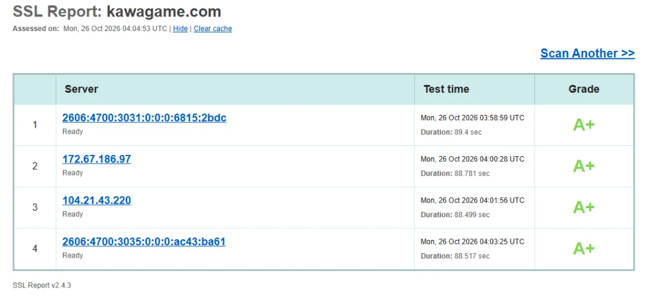This screenshot has height=297, width=650.
Task: Select the Duration 88.517 sec text
Action: [x=455, y=256]
